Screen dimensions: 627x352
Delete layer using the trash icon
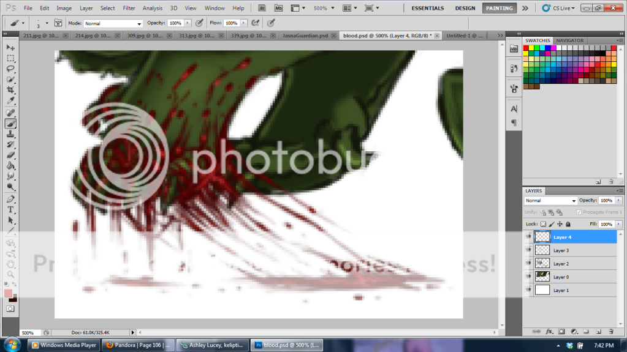click(x=611, y=331)
